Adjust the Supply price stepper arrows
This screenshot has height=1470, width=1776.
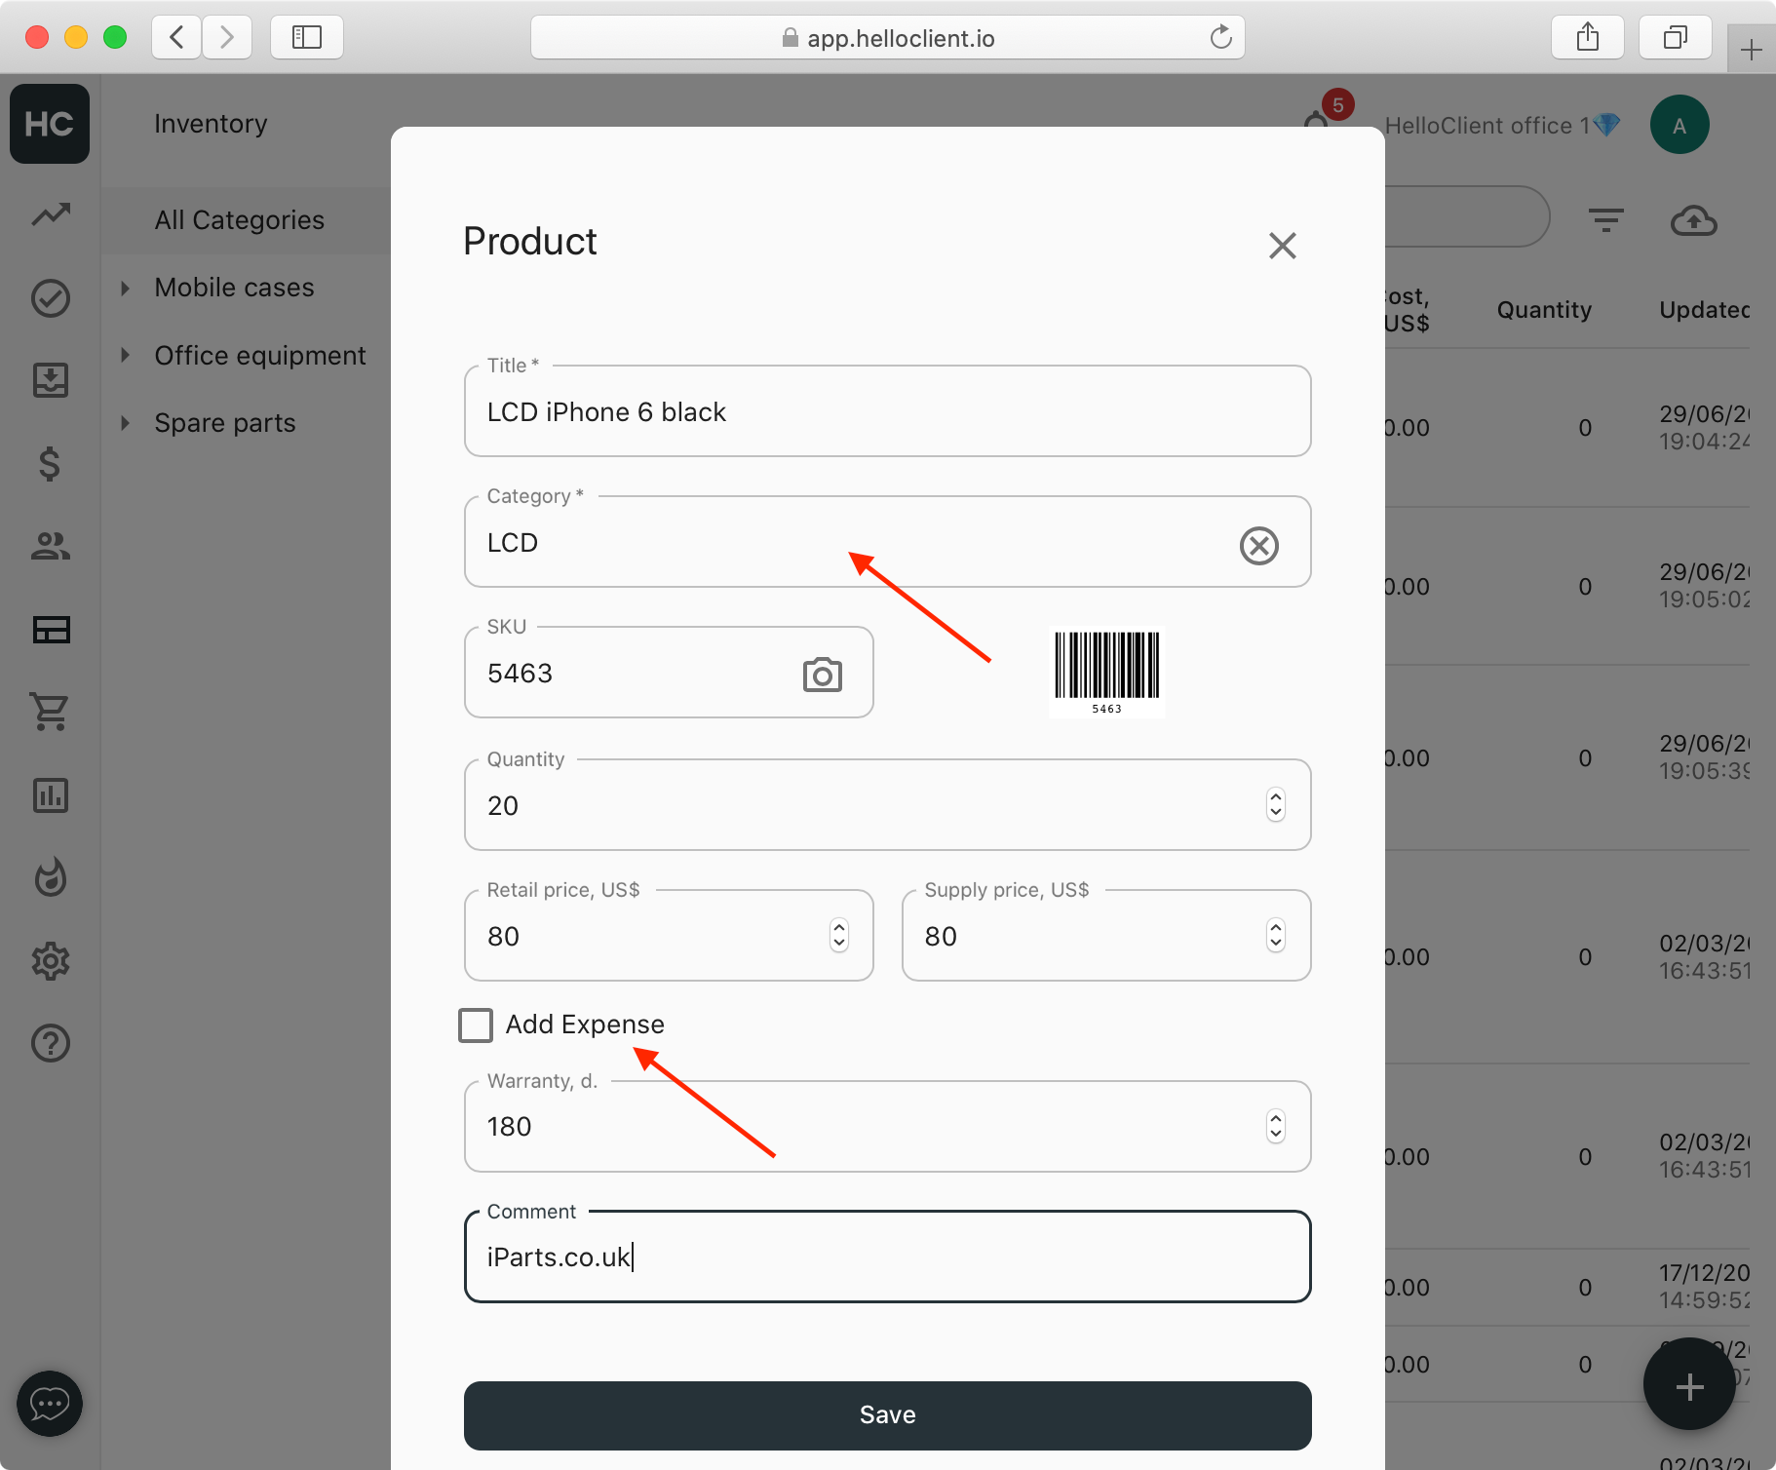(1276, 936)
